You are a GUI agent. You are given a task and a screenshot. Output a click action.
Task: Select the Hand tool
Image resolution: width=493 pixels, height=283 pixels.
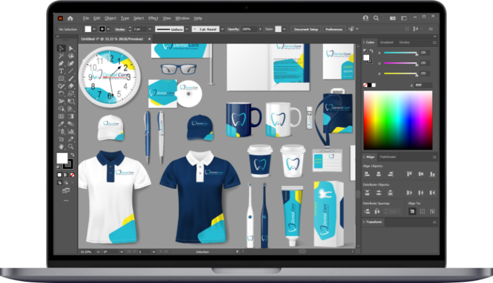[62, 146]
